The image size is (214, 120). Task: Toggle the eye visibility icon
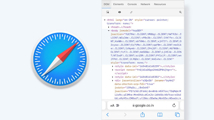tap(119, 12)
